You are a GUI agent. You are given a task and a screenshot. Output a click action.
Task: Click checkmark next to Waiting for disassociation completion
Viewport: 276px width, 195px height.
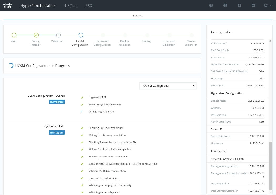82,150
